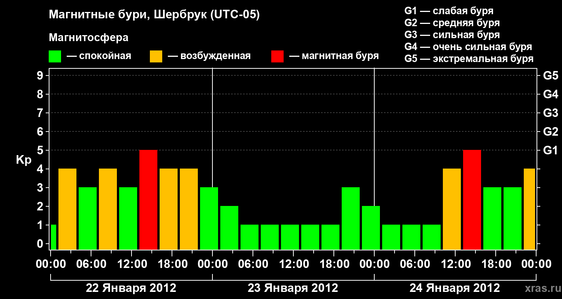Image resolution: width=562 pixels, height=299 pixels.
Task: Click the '— спокойная' legend label
Action: point(99,56)
